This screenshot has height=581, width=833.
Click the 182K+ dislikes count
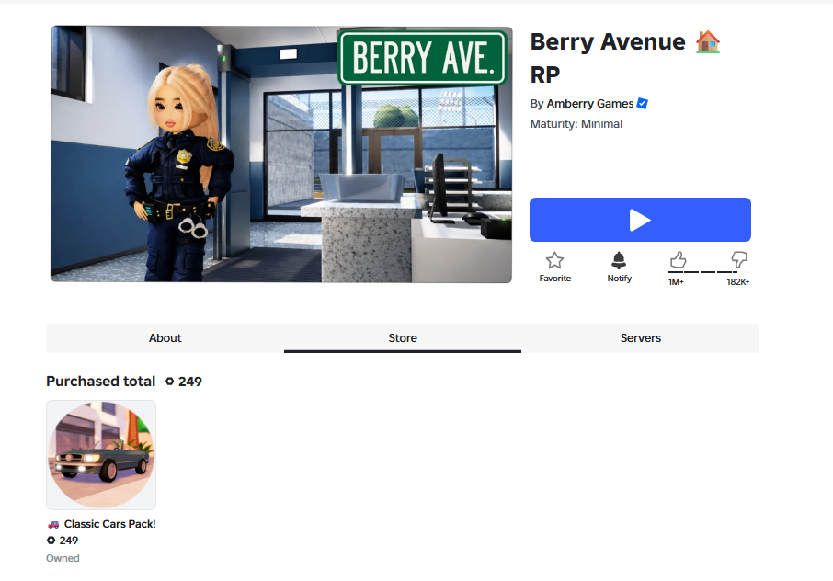pos(738,282)
